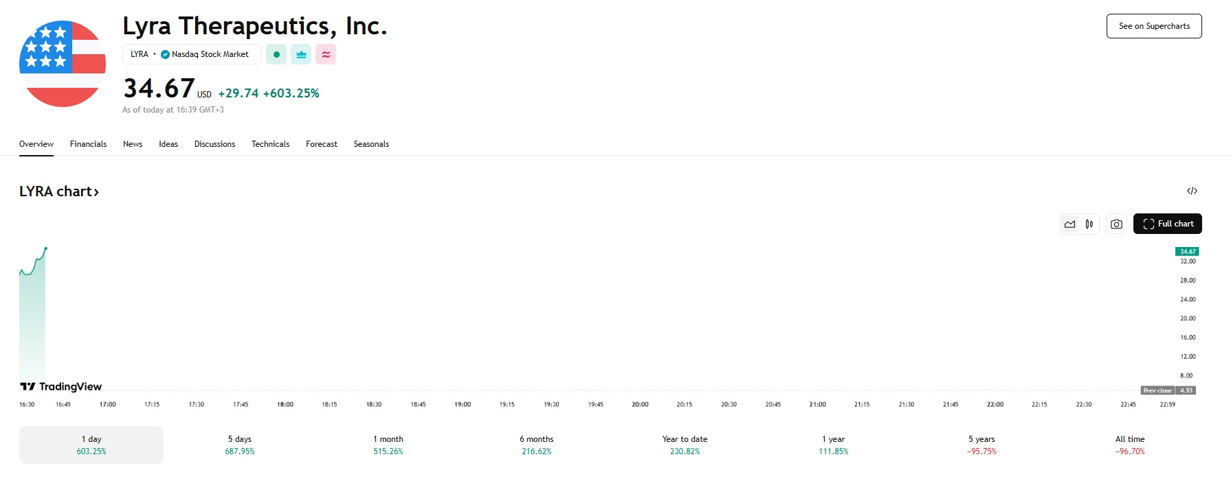Switch chart to candlestick style
The image size is (1231, 481).
point(1089,224)
